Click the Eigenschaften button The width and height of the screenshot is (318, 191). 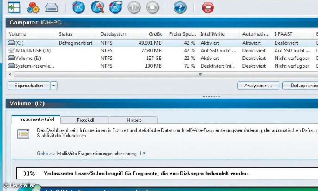pos(29,86)
